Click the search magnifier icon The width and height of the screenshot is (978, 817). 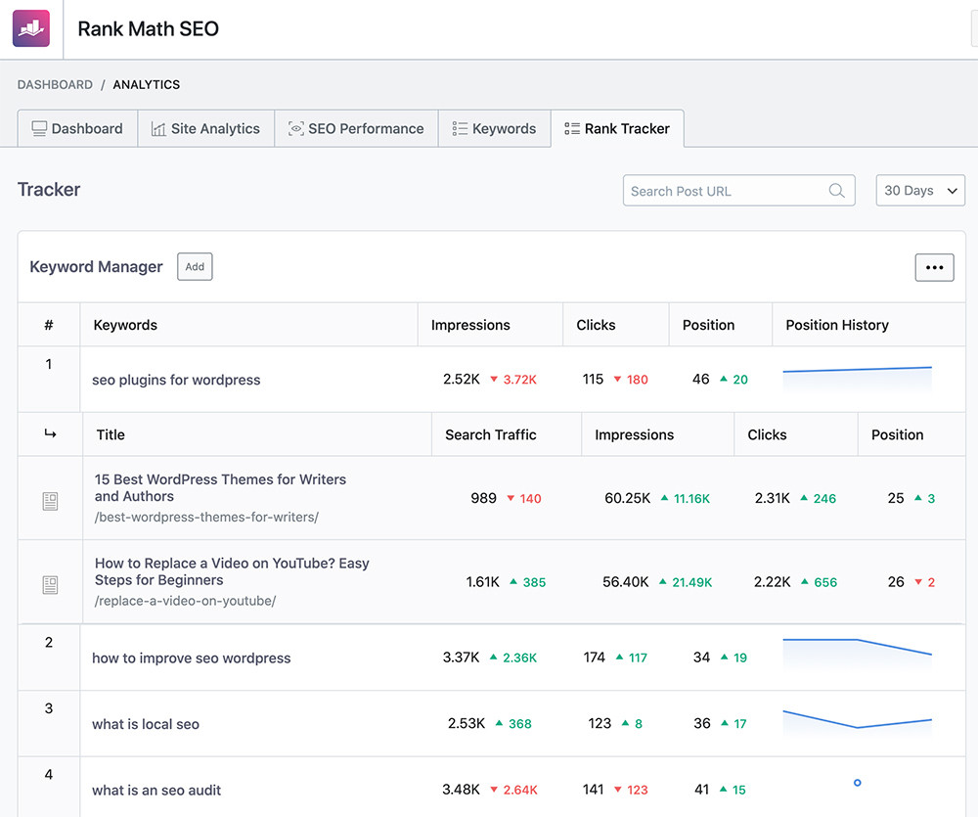pyautogui.click(x=836, y=191)
